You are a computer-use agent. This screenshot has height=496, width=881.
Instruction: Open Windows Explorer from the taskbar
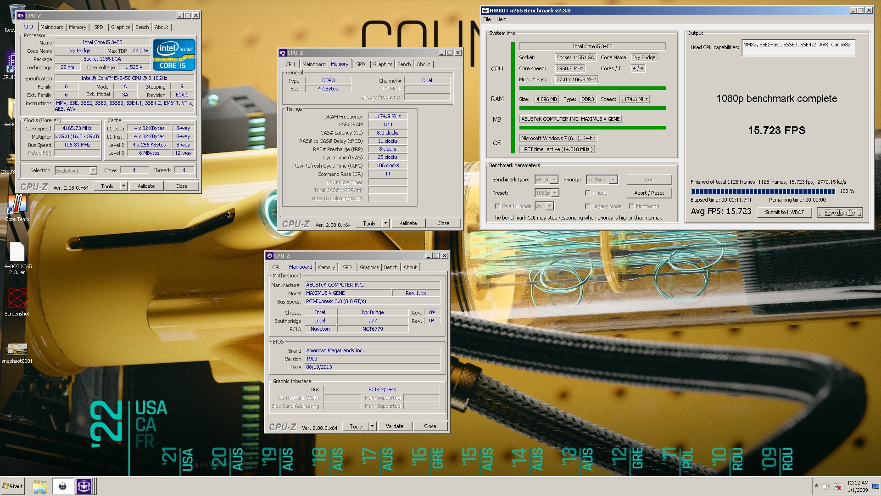click(40, 486)
